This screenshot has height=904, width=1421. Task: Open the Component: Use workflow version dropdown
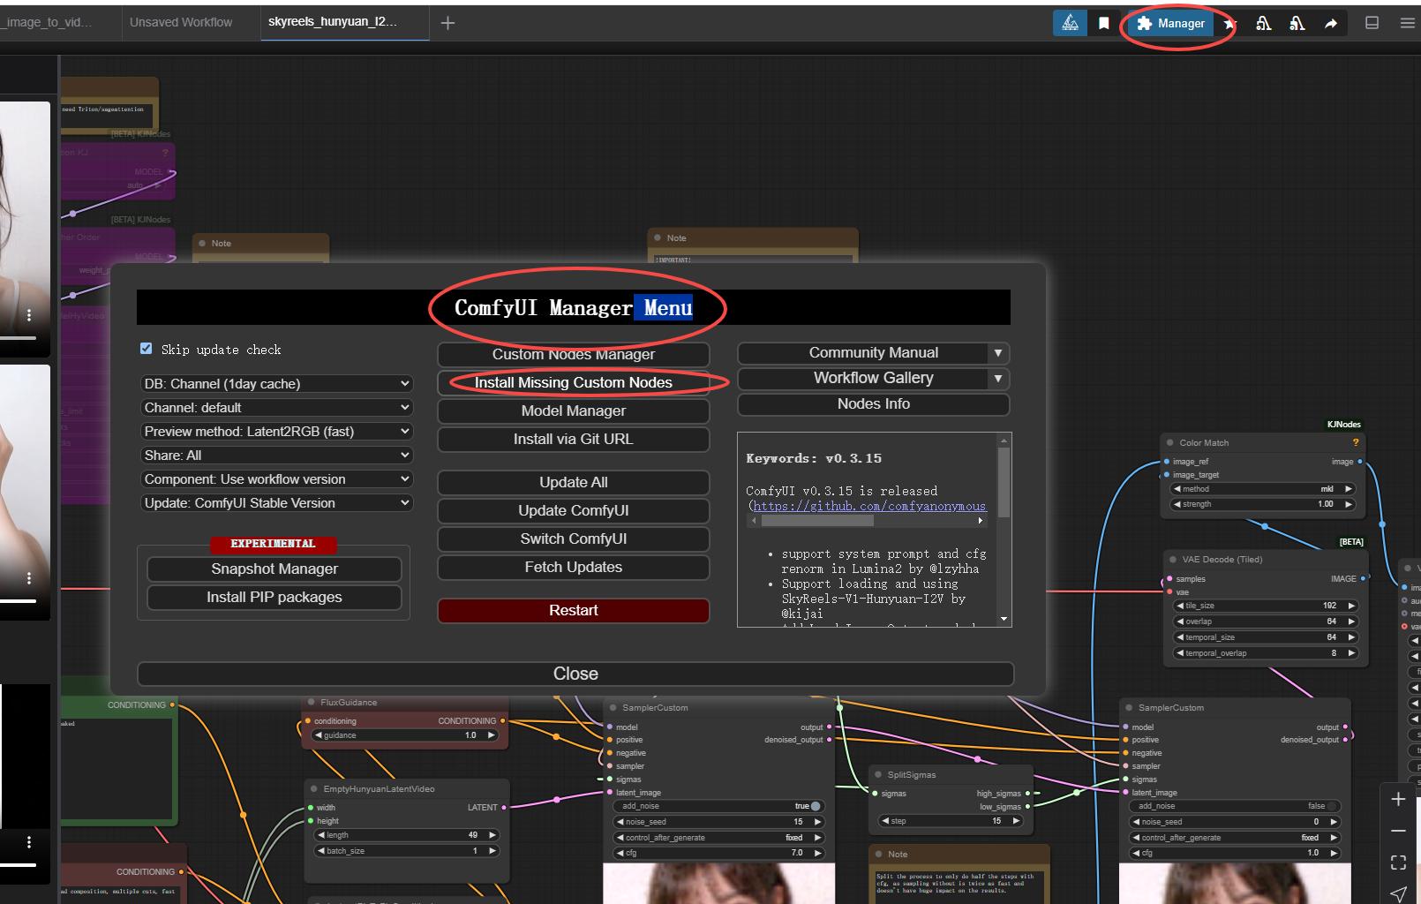(x=276, y=479)
